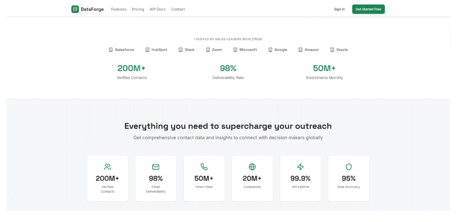Click the green 98% statistic
Viewport: 460px width, 222px height.
[x=228, y=68]
